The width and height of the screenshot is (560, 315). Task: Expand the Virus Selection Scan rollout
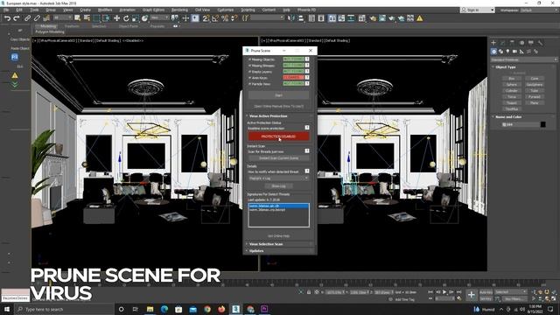point(266,244)
